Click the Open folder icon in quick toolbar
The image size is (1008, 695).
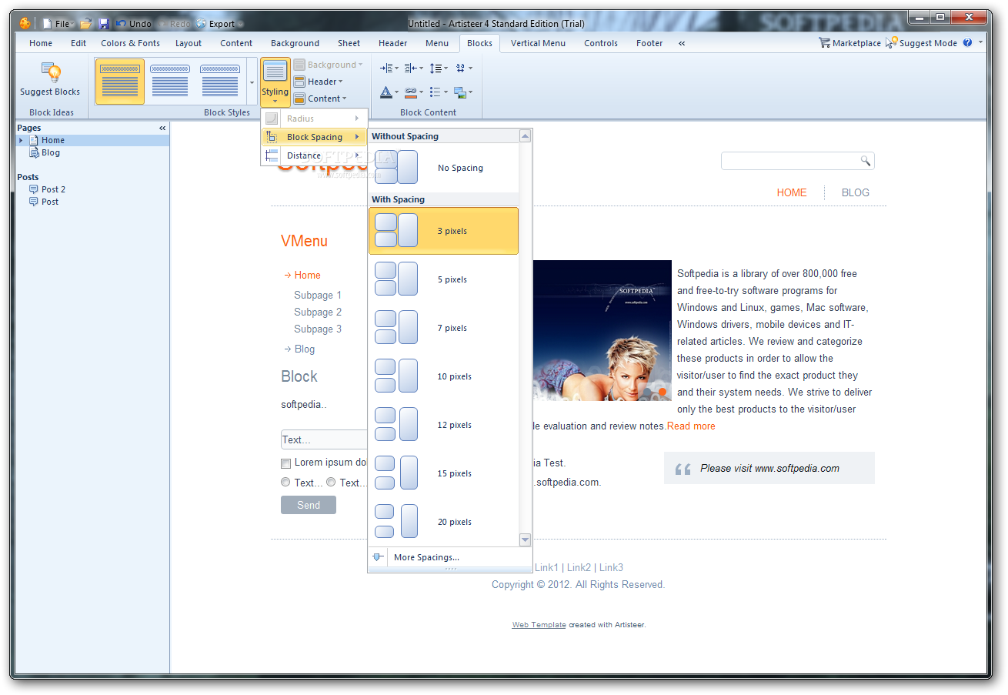coord(86,24)
